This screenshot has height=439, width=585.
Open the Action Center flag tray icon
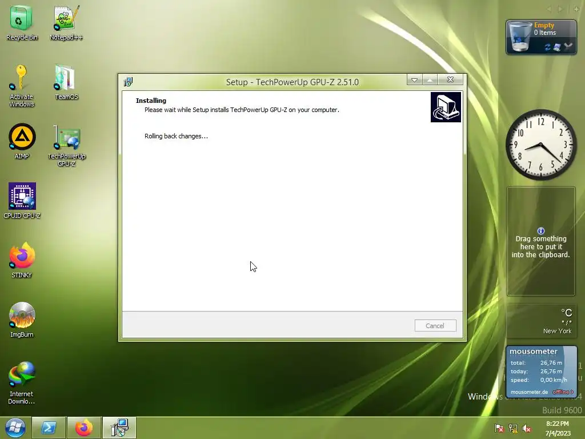(499, 428)
